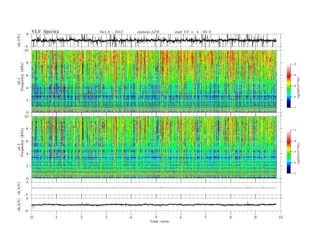Click the ch.2 frequency tick "8"
Image resolution: width=316 pixels, height=244 pixels.
[x=28, y=129]
